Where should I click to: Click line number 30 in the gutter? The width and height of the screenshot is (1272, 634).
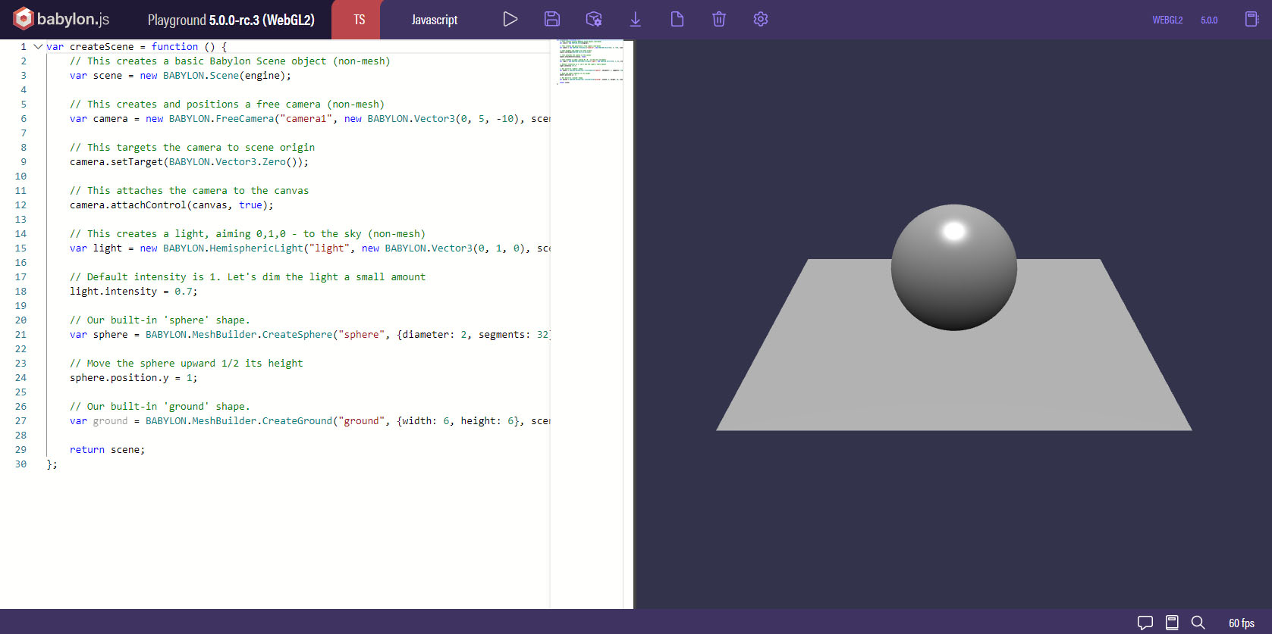[x=20, y=464]
